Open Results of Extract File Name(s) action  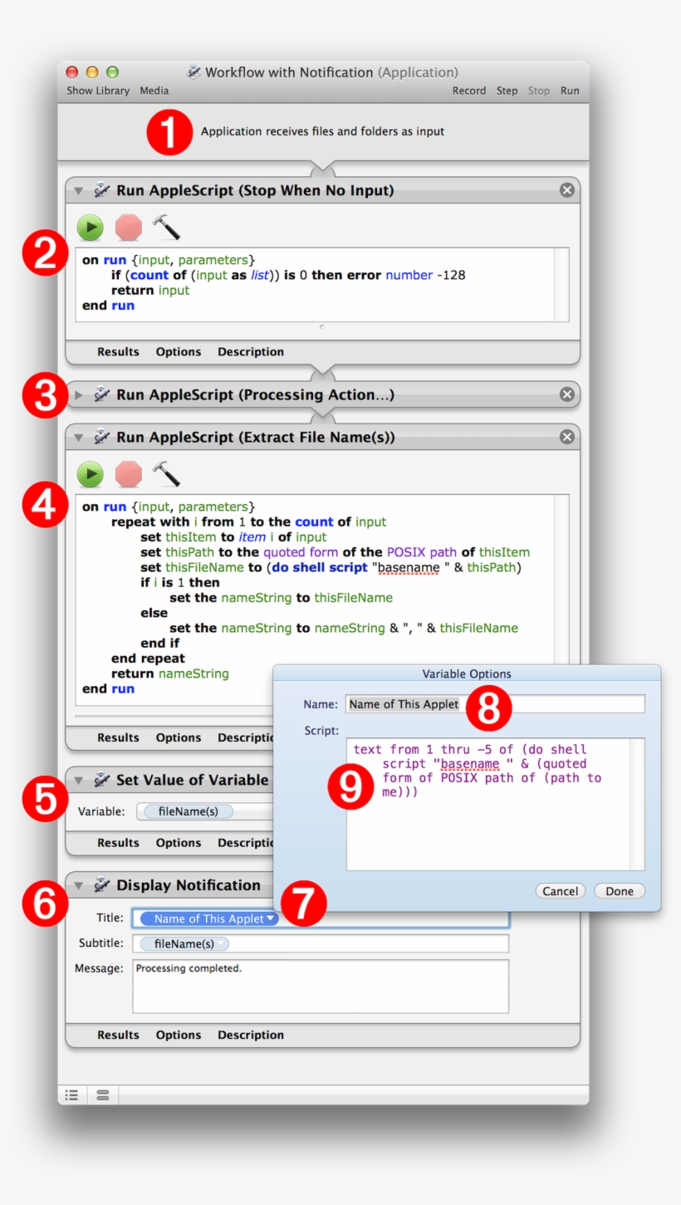pyautogui.click(x=118, y=737)
